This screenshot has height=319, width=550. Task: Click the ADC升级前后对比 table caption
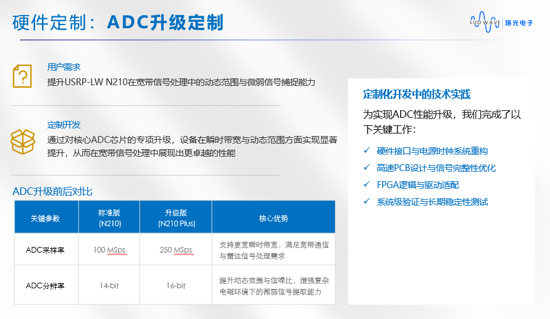[x=52, y=191]
